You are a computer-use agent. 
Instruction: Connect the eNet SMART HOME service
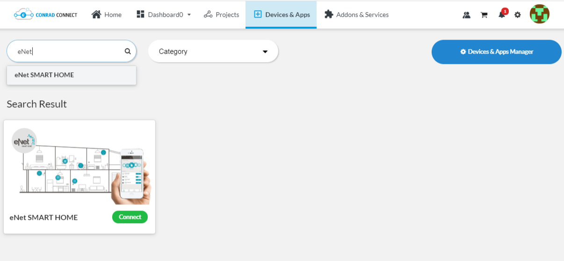click(x=130, y=217)
